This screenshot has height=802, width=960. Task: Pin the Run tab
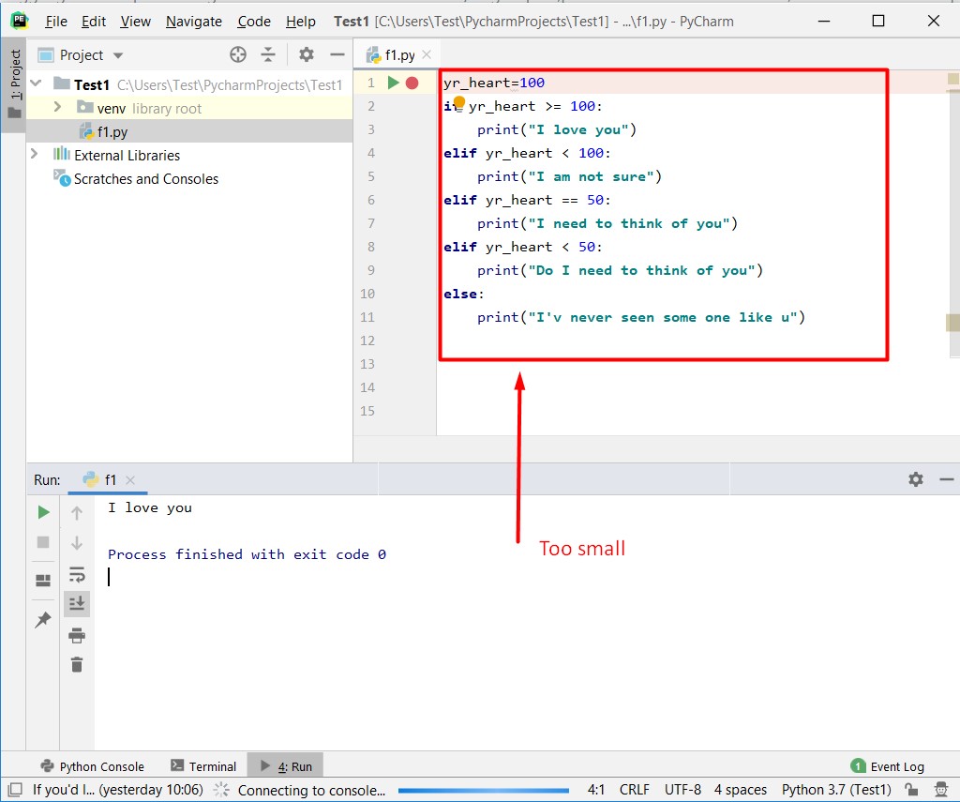tap(42, 619)
